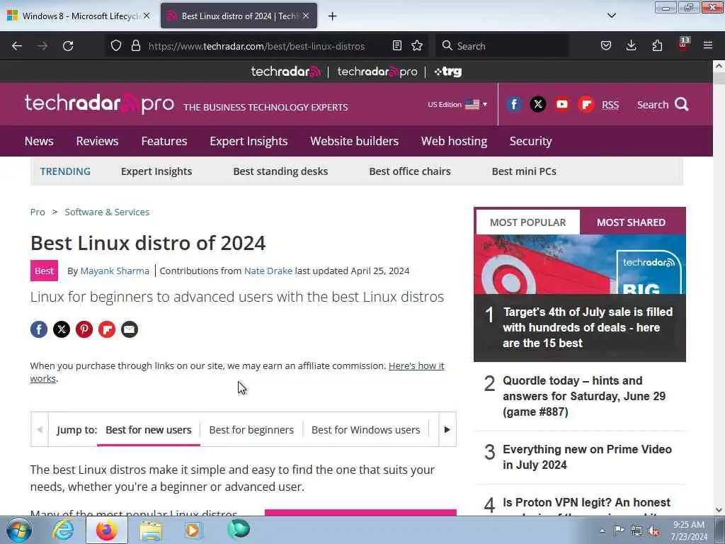The image size is (725, 544).
Task: Select the MOST POPULAR tab
Action: point(527,222)
